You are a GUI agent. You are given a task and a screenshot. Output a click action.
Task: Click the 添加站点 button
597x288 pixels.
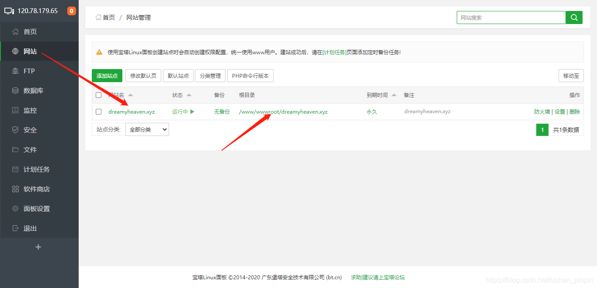[107, 75]
